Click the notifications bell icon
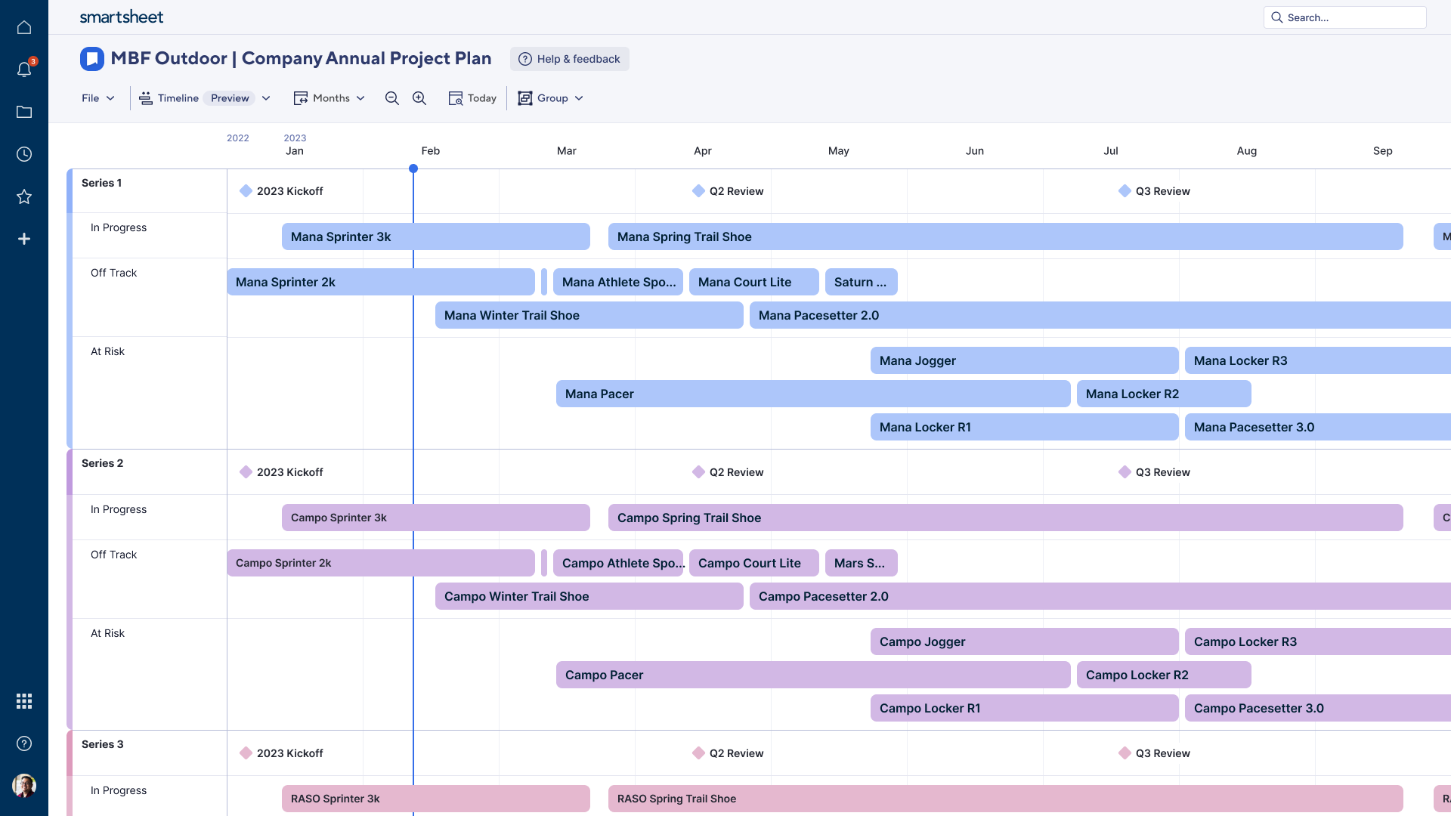Viewport: 1451px width, 816px height. [24, 69]
